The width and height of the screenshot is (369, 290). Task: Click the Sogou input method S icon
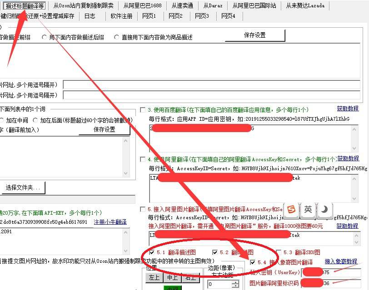pos(293,209)
